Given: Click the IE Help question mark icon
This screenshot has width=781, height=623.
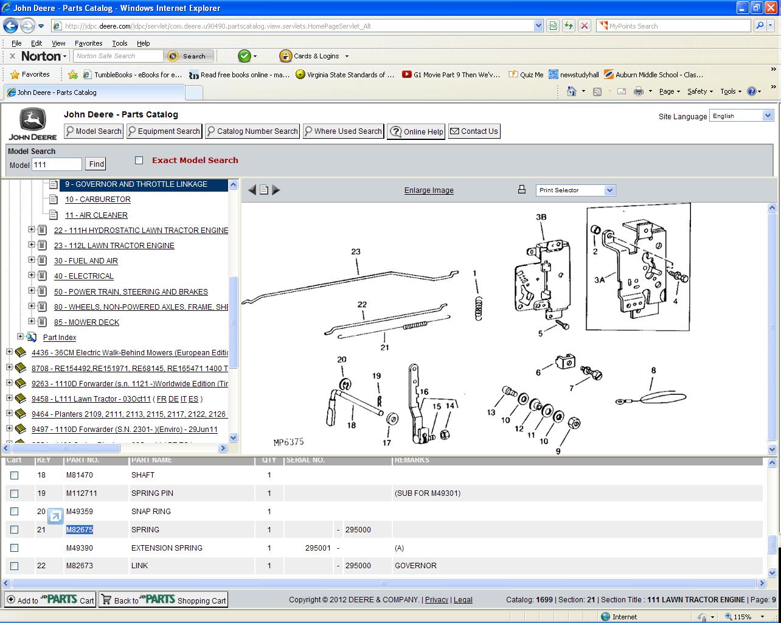Looking at the screenshot, I should 751,91.
